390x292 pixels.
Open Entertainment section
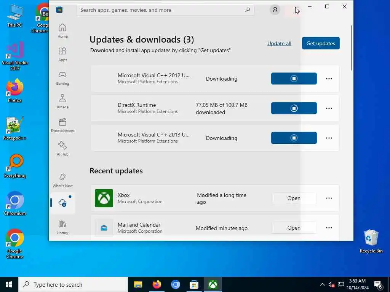click(62, 125)
